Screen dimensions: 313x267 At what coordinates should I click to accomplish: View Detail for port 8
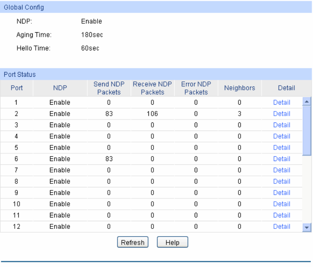coord(282,181)
